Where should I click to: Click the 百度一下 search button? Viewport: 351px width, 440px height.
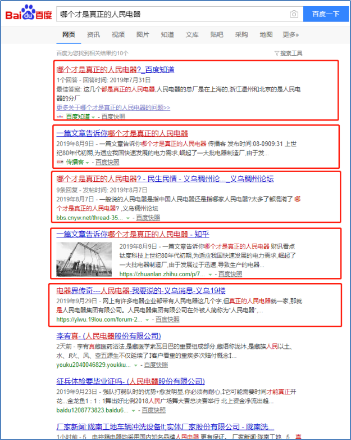[x=326, y=14]
